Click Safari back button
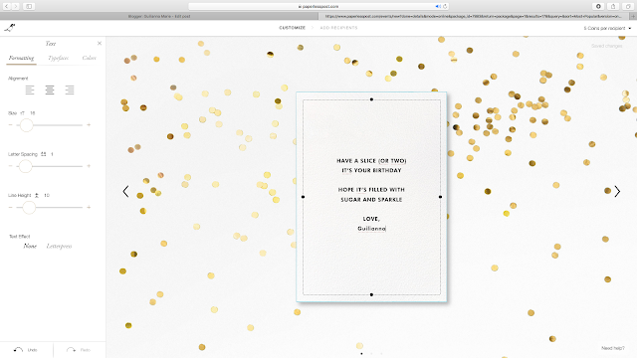The image size is (637, 358). [x=7, y=6]
